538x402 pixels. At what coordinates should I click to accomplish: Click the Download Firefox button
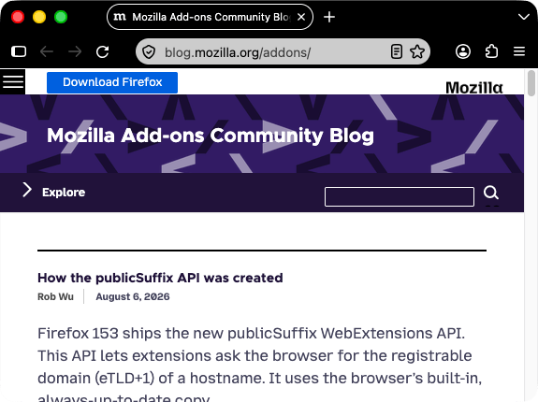[112, 82]
